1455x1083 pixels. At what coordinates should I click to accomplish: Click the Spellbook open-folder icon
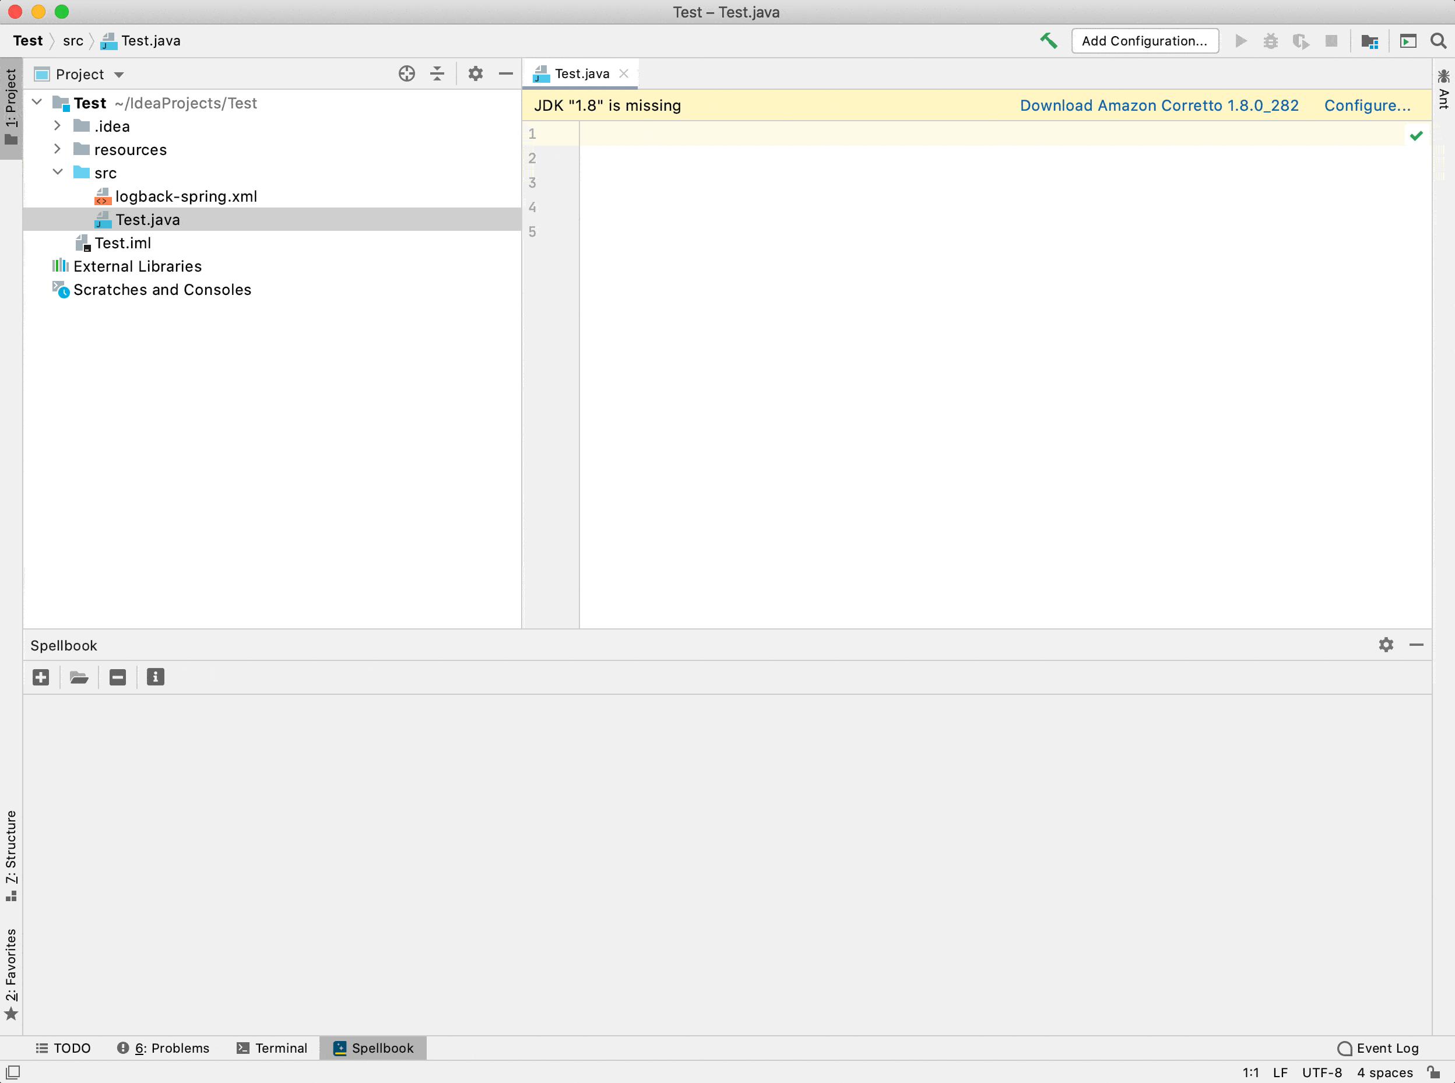[x=79, y=677]
